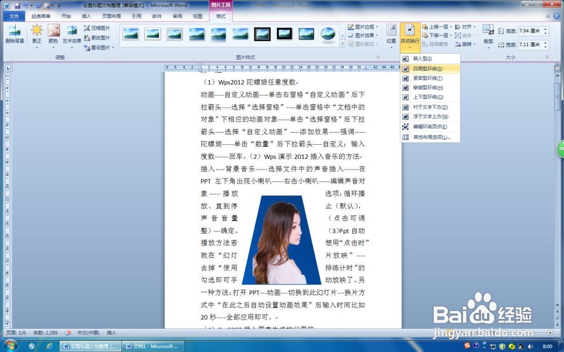Select the Format (格式) picture tools tab
The width and height of the screenshot is (564, 352).
pyautogui.click(x=221, y=16)
